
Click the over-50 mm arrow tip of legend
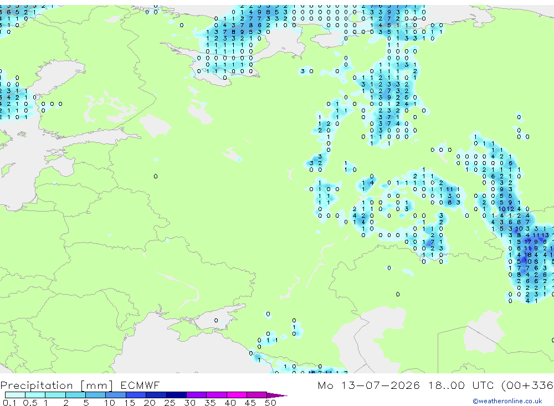[278, 395]
